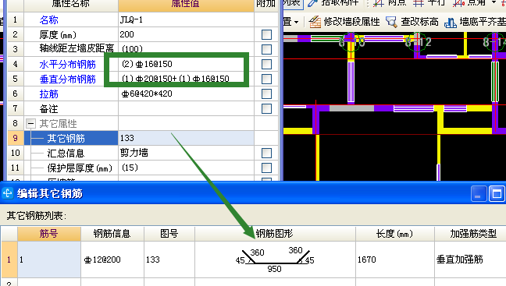Select the 拾取构件 eyedropper tool

tap(312, 2)
